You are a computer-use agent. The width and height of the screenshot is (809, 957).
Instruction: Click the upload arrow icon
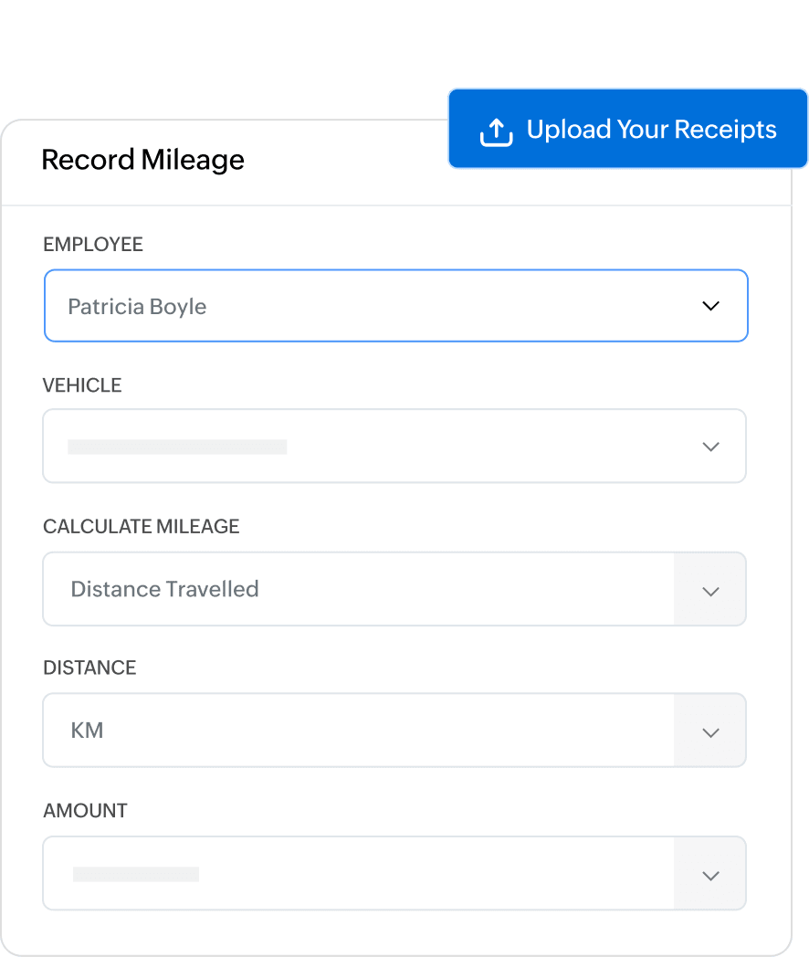496,131
